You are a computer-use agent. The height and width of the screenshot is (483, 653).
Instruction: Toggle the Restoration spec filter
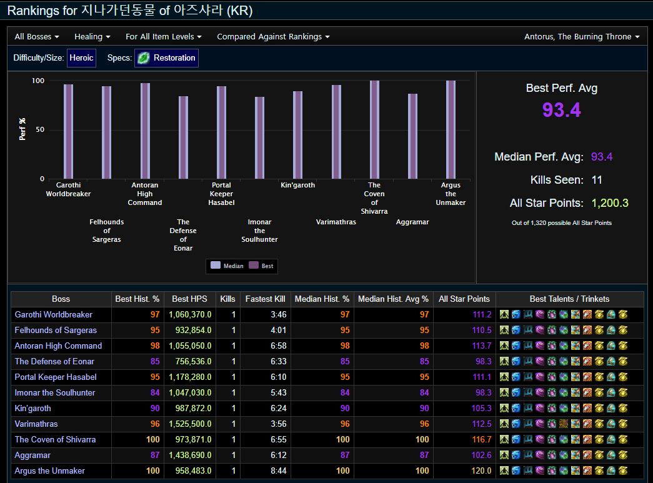pos(167,58)
